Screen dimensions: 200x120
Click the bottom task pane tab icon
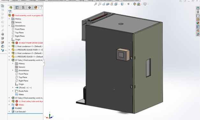(x=198, y=34)
